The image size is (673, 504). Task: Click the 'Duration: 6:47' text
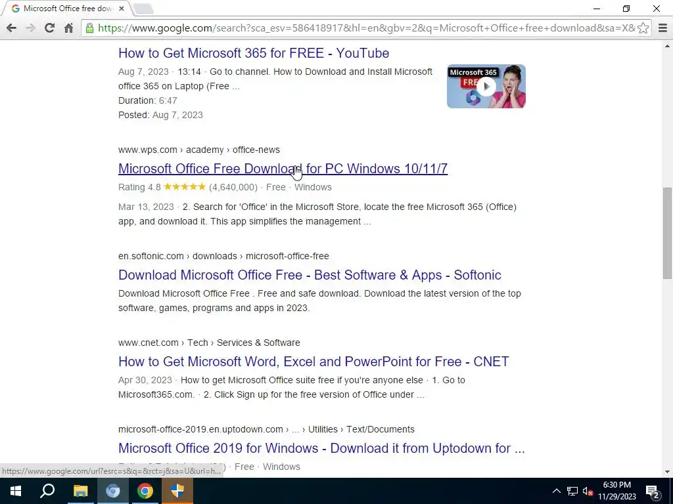[148, 100]
